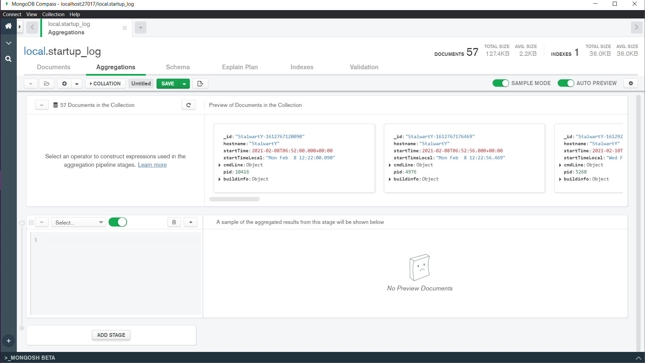Select the Aggregations tab

pos(116,67)
